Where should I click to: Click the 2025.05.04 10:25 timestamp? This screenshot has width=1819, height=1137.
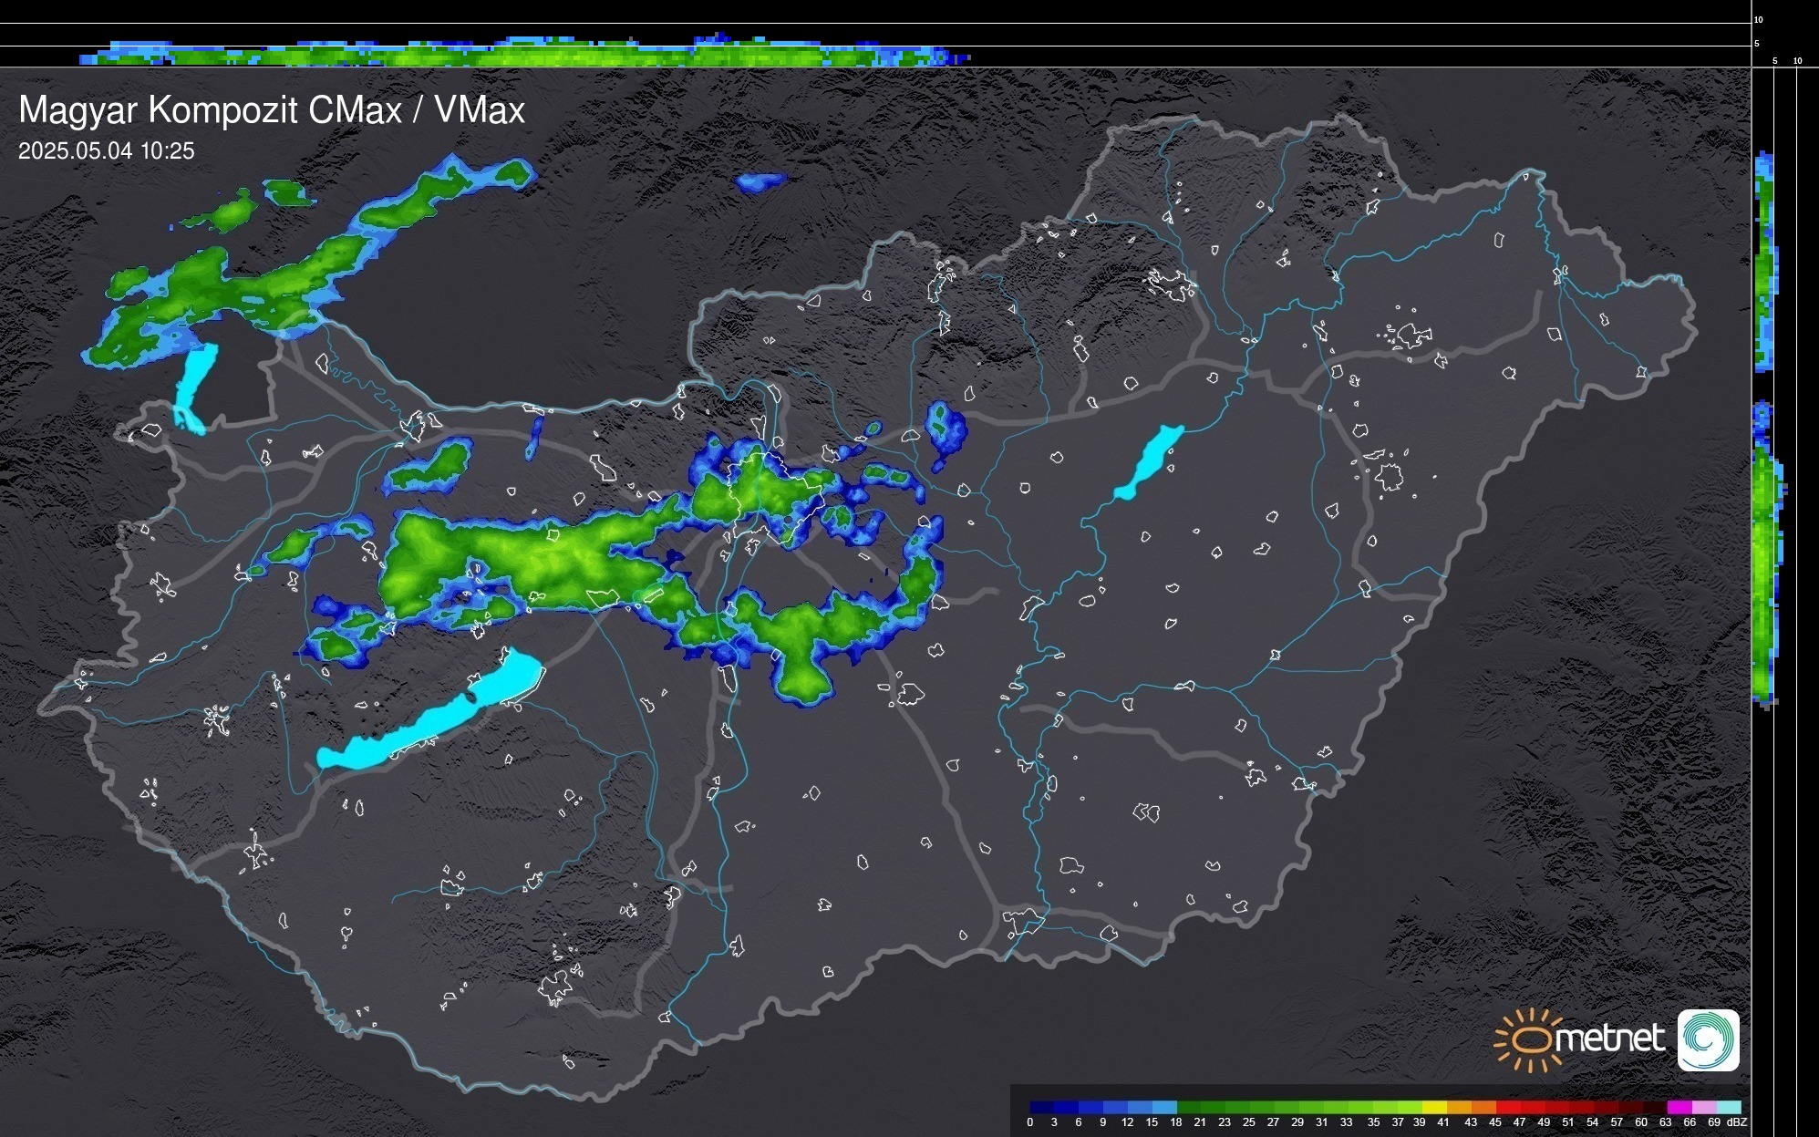(107, 151)
